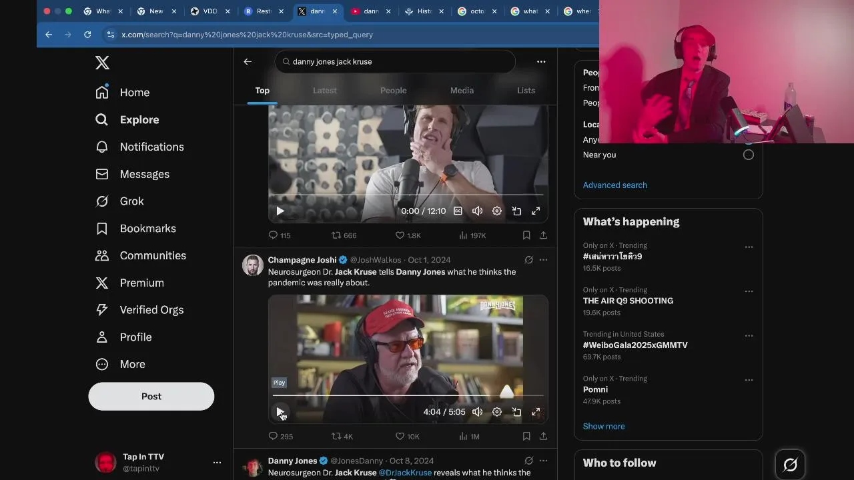The image size is (854, 480).
Task: Switch to the Media tab
Action: [462, 91]
